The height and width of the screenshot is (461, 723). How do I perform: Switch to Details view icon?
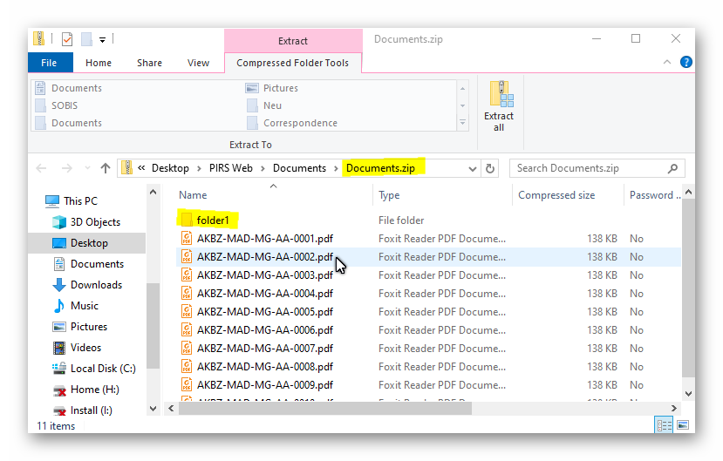tap(664, 425)
